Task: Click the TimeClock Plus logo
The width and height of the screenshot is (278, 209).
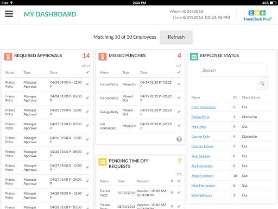Action: click(257, 15)
